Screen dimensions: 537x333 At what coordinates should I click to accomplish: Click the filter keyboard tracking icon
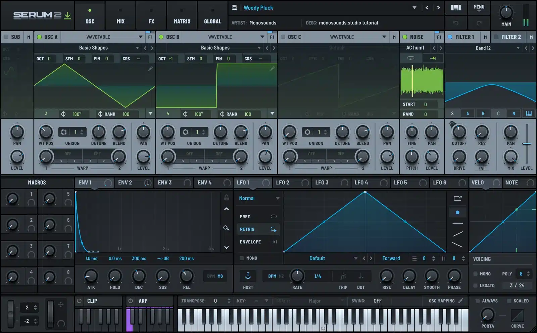(x=529, y=113)
